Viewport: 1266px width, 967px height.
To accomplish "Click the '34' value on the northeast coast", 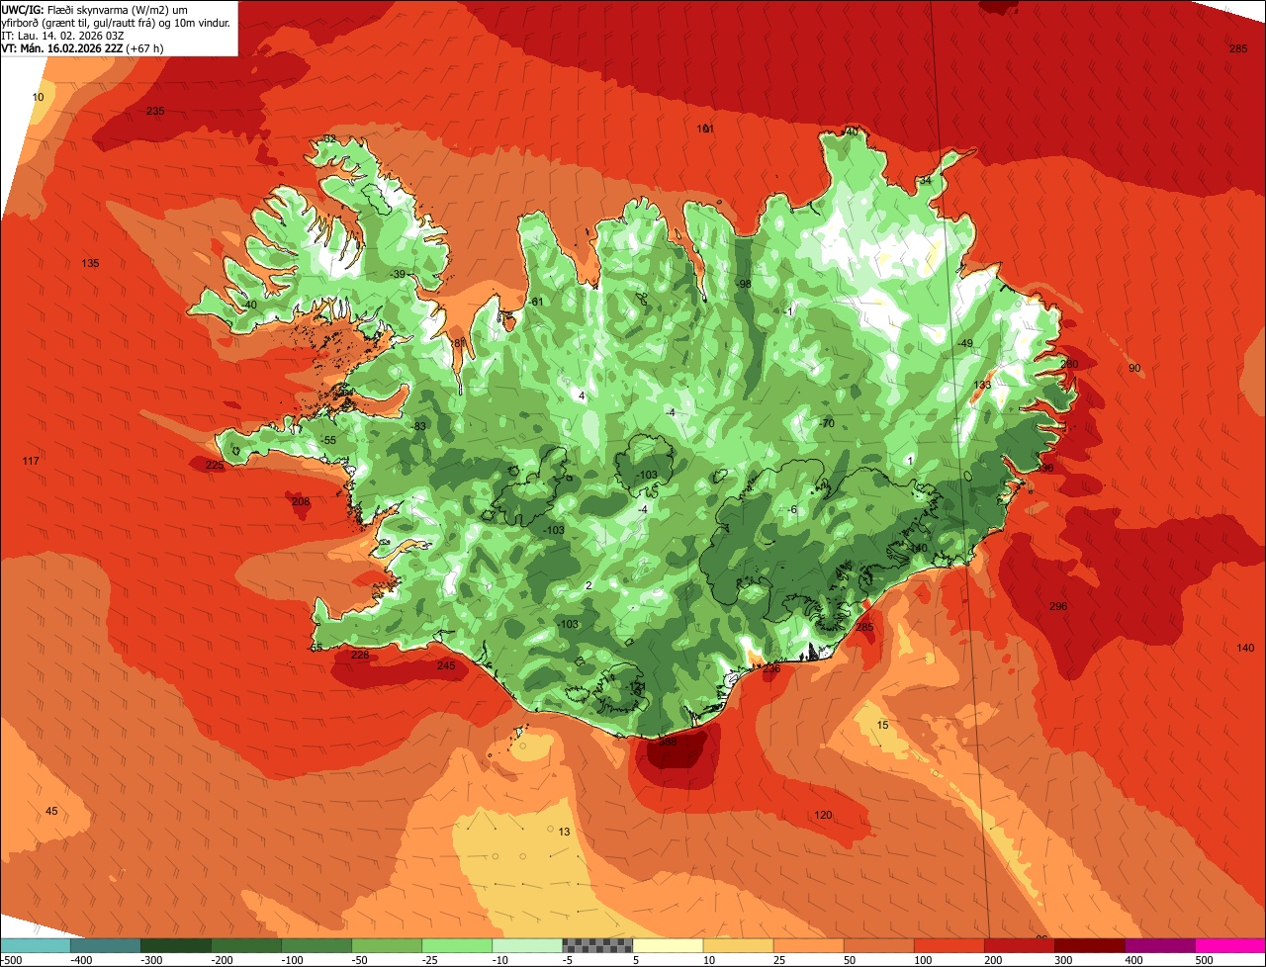I will [x=926, y=181].
